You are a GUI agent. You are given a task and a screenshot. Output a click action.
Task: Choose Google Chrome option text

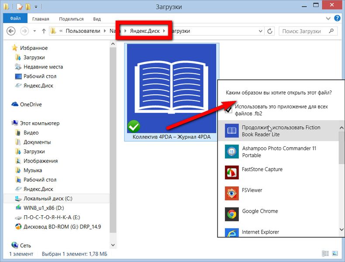260,211
